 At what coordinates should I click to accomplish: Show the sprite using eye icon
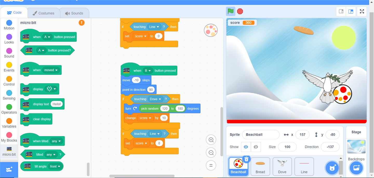tap(246, 147)
